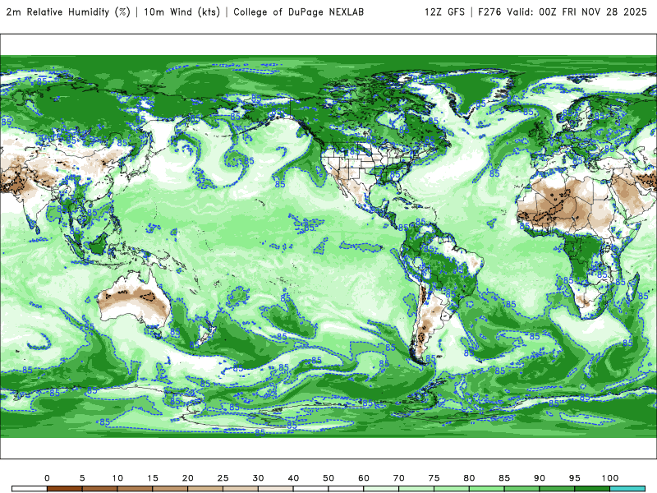Click the legend label '25'
657x493 pixels.
pos(223,478)
